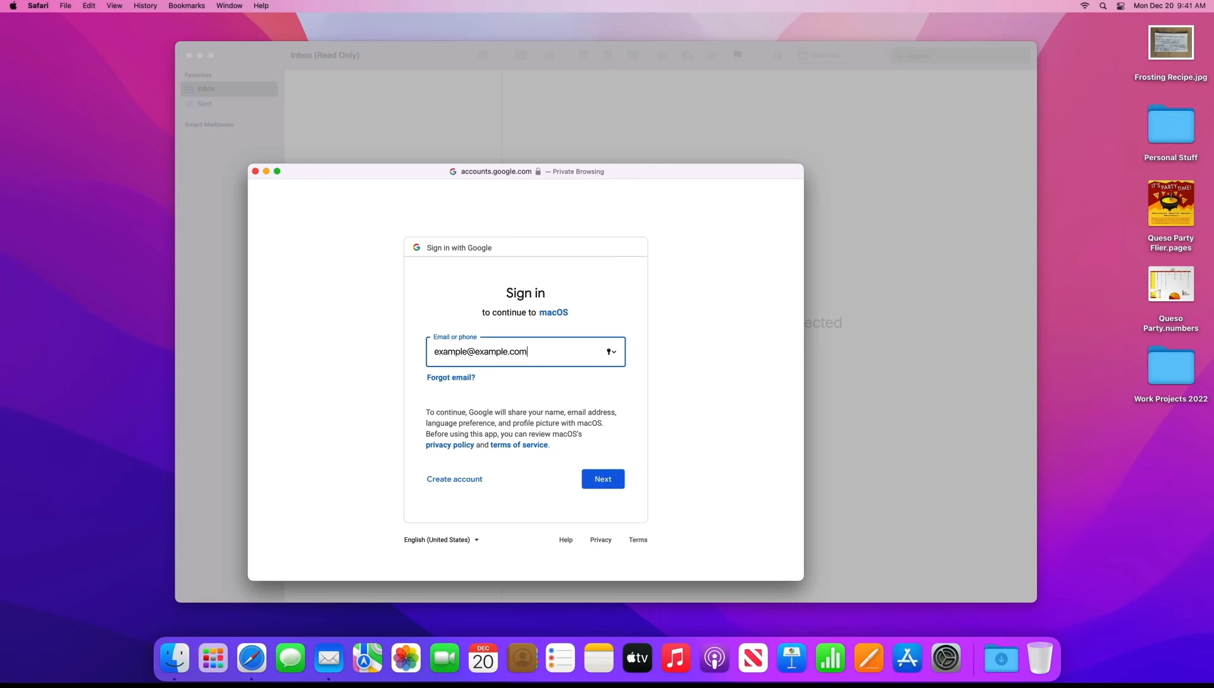
Task: Select Work Projects 2022 folder on desktop
Action: coord(1170,365)
